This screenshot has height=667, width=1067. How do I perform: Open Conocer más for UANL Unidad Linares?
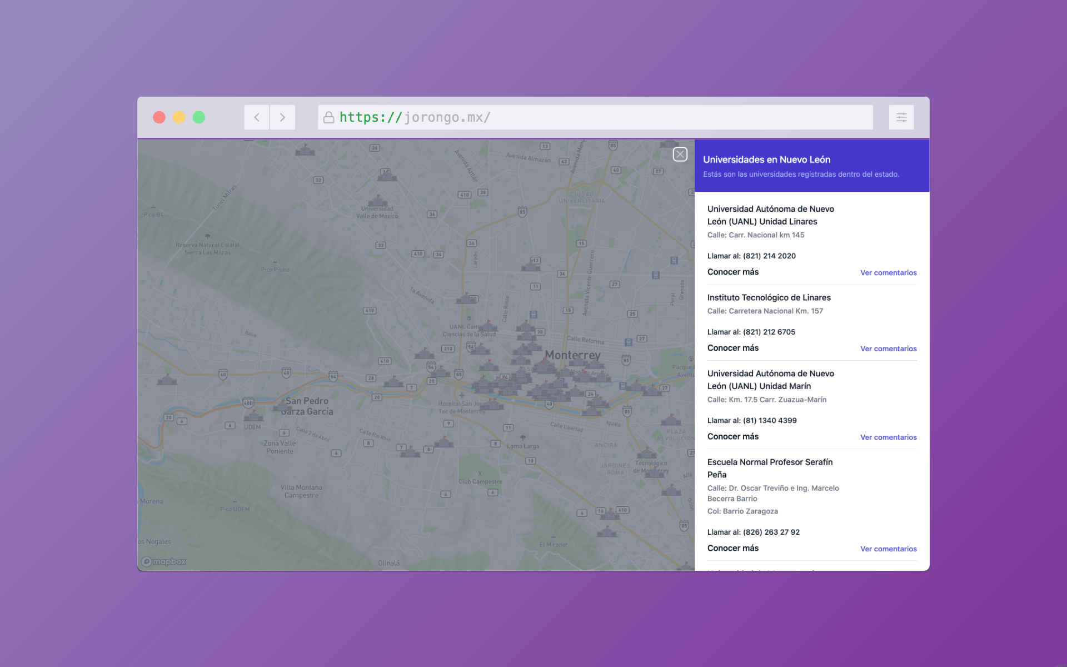point(732,272)
